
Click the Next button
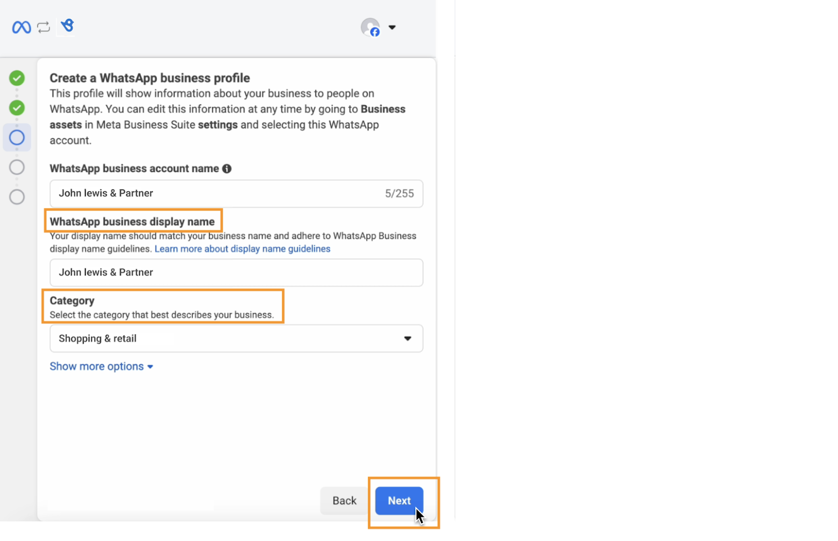399,501
